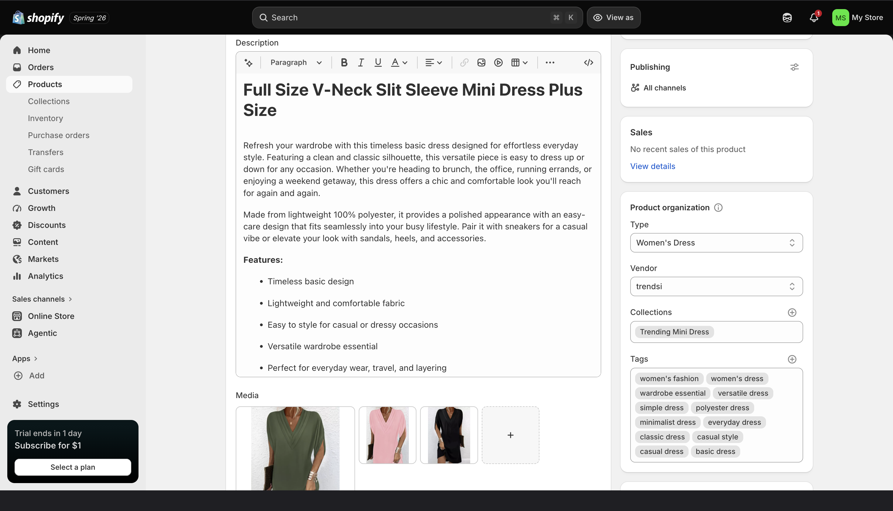Add new media with plus tile

(x=510, y=435)
